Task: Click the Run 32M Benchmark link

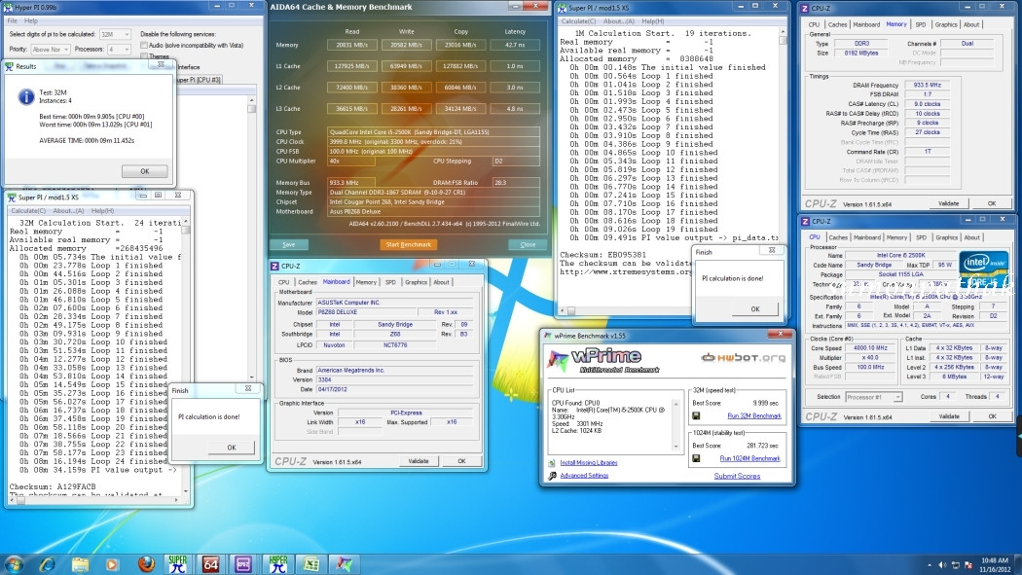Action: tap(754, 415)
